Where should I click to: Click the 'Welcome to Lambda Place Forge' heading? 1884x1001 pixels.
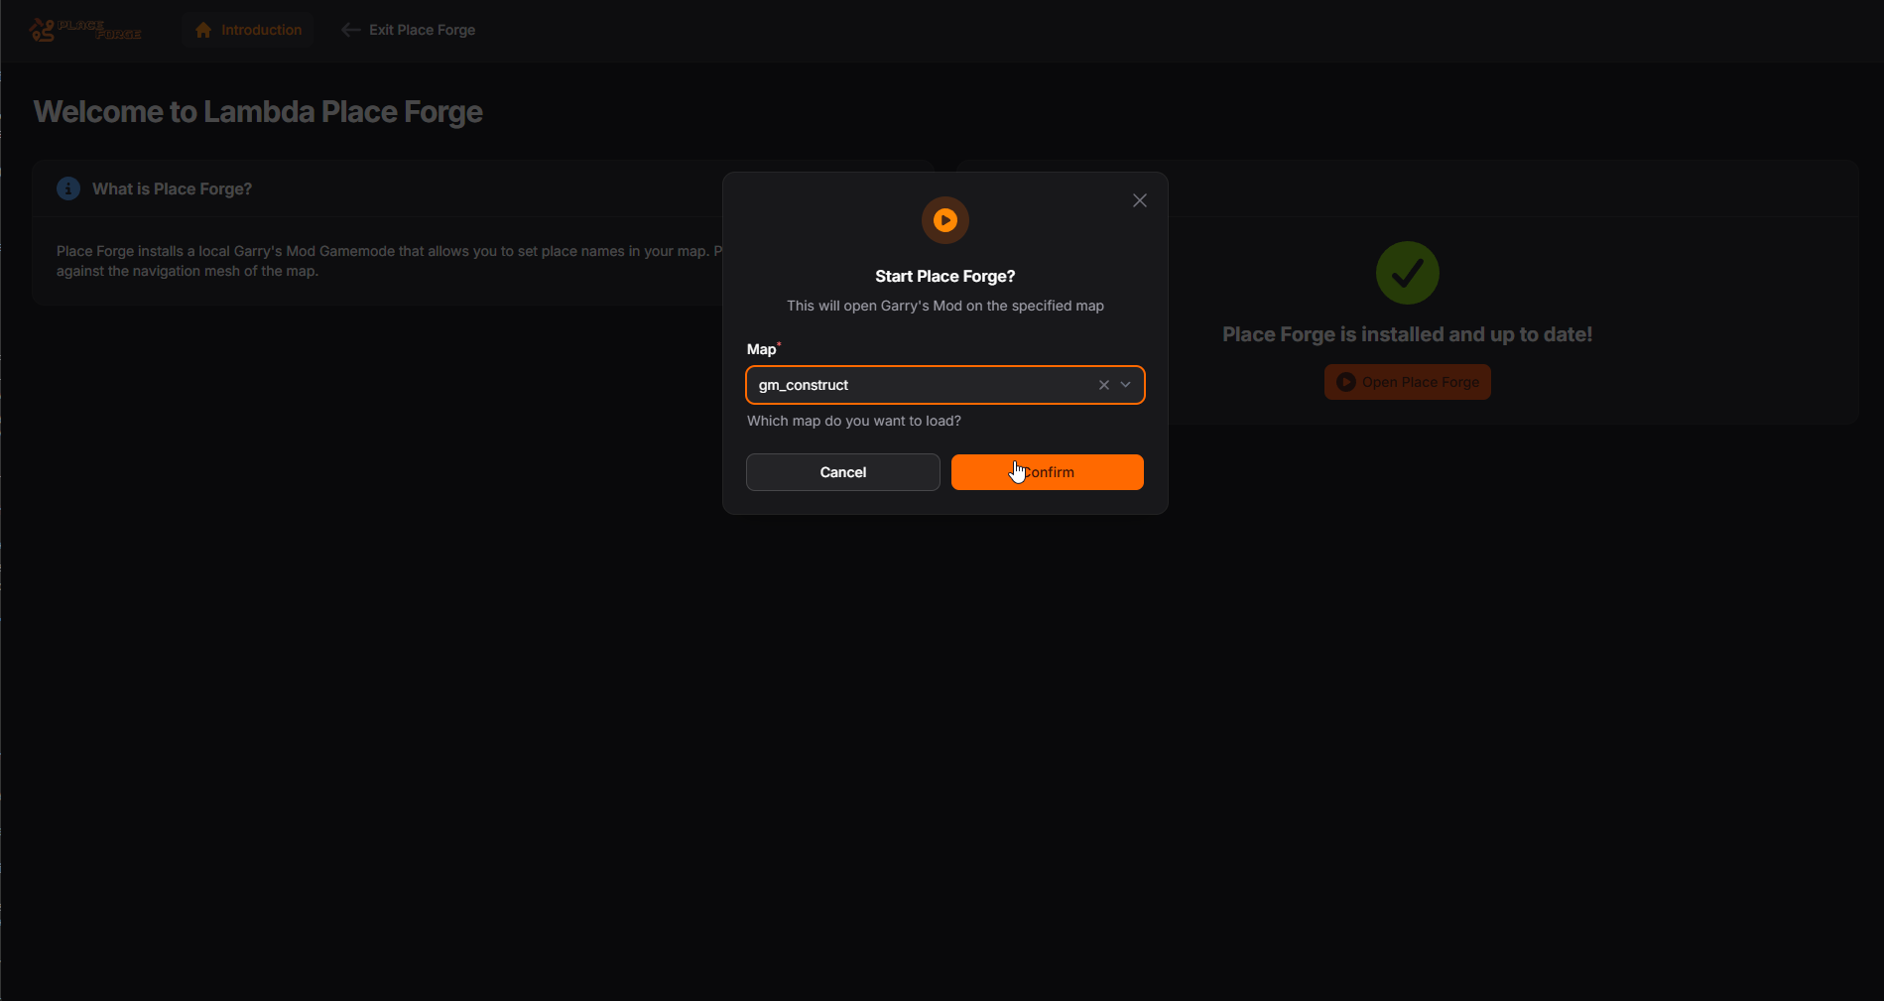[x=258, y=112]
